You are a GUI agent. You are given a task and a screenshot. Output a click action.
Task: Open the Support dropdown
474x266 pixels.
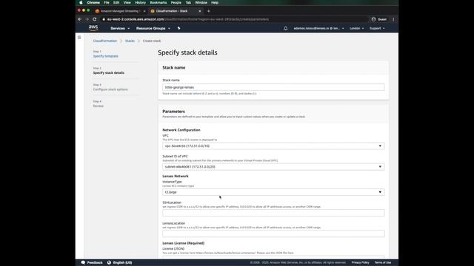[x=377, y=28]
